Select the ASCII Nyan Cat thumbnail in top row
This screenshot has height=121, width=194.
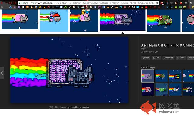(x=122, y=20)
